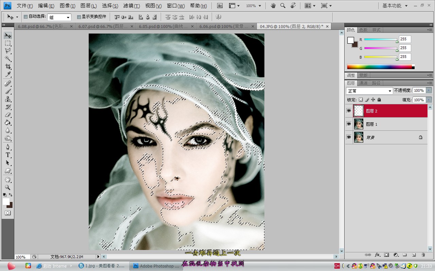Hide 图层 2 with its eye icon
This screenshot has width=435, height=271.
click(x=349, y=111)
